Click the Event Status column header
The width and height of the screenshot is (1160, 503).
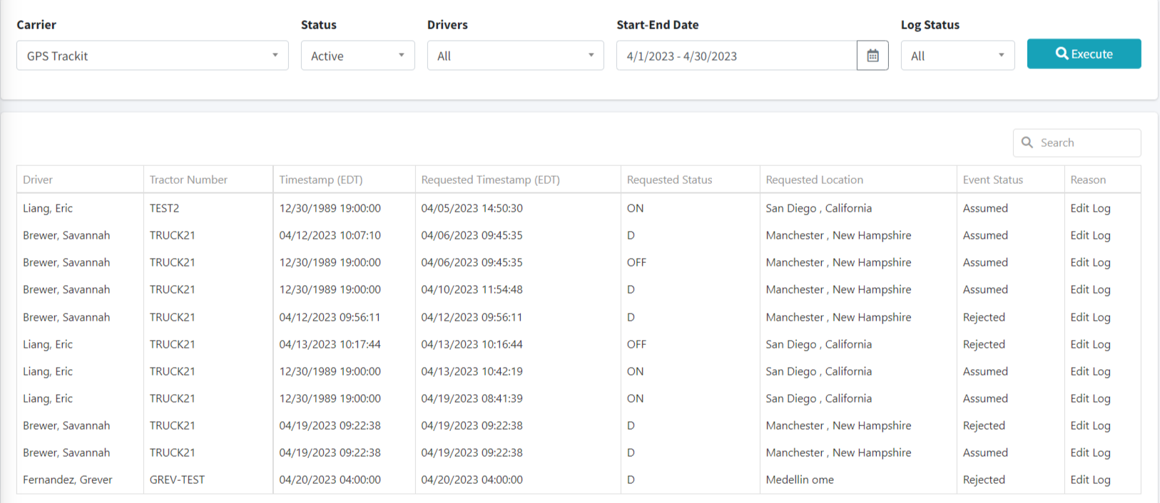[1011, 180]
